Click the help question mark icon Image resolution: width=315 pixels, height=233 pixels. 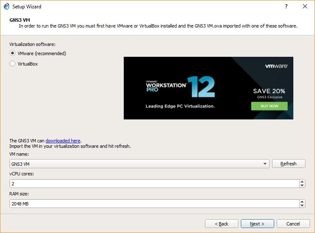(286, 6)
